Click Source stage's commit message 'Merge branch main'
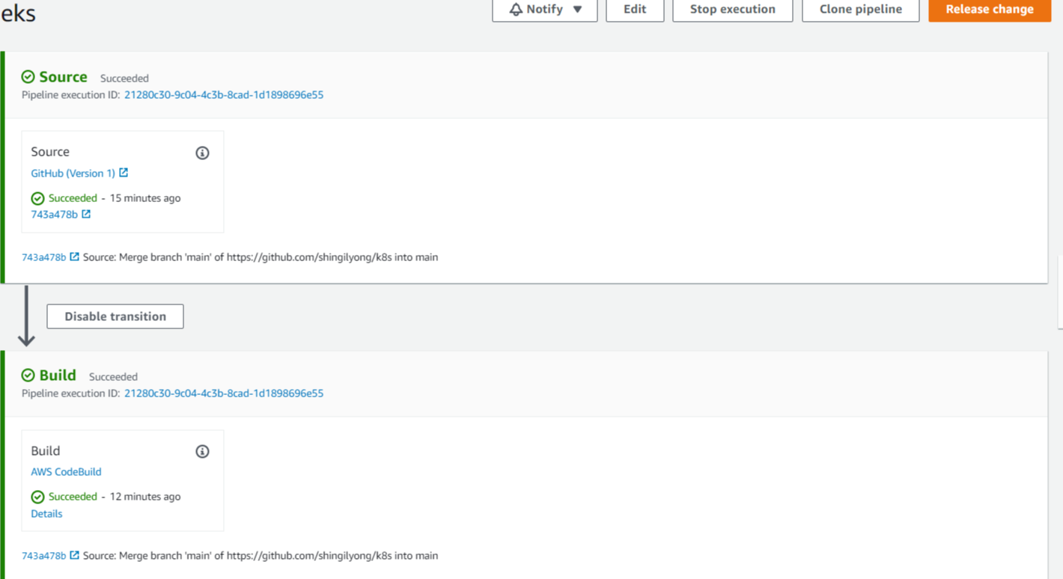This screenshot has height=579, width=1063. [261, 257]
